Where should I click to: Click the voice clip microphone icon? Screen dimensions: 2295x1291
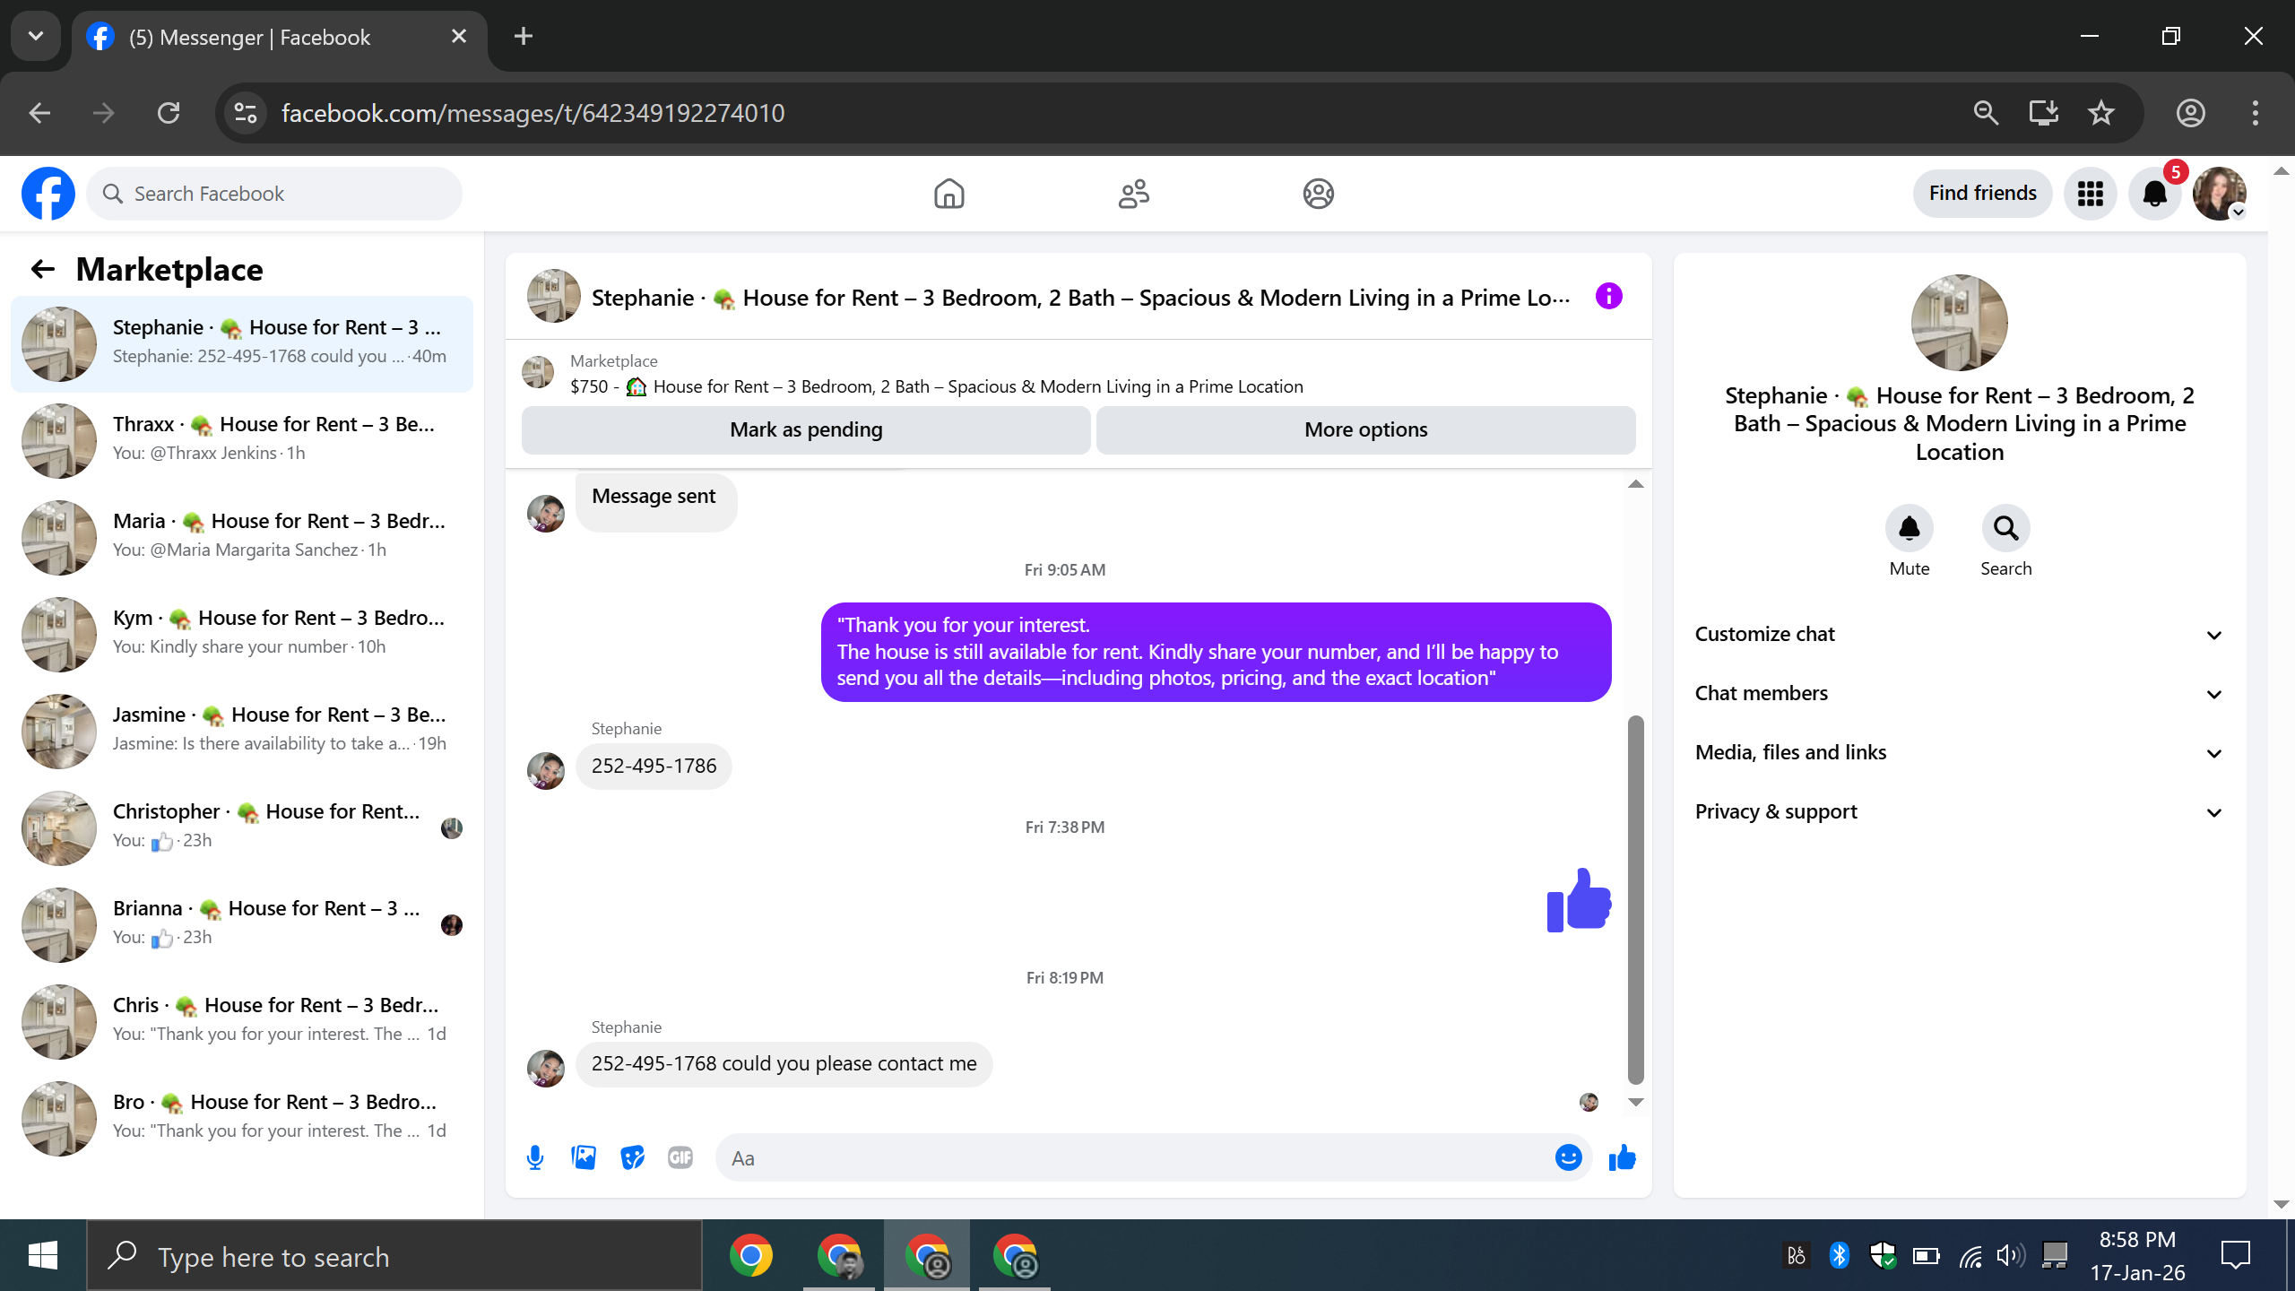coord(535,1157)
